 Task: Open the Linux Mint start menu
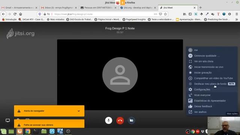click(x=3, y=131)
